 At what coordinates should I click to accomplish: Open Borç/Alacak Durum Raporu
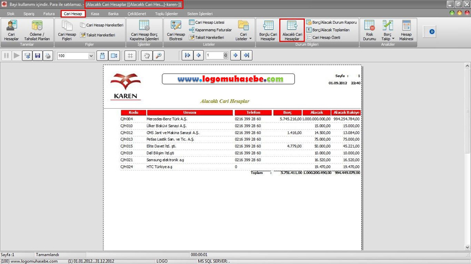(331, 23)
